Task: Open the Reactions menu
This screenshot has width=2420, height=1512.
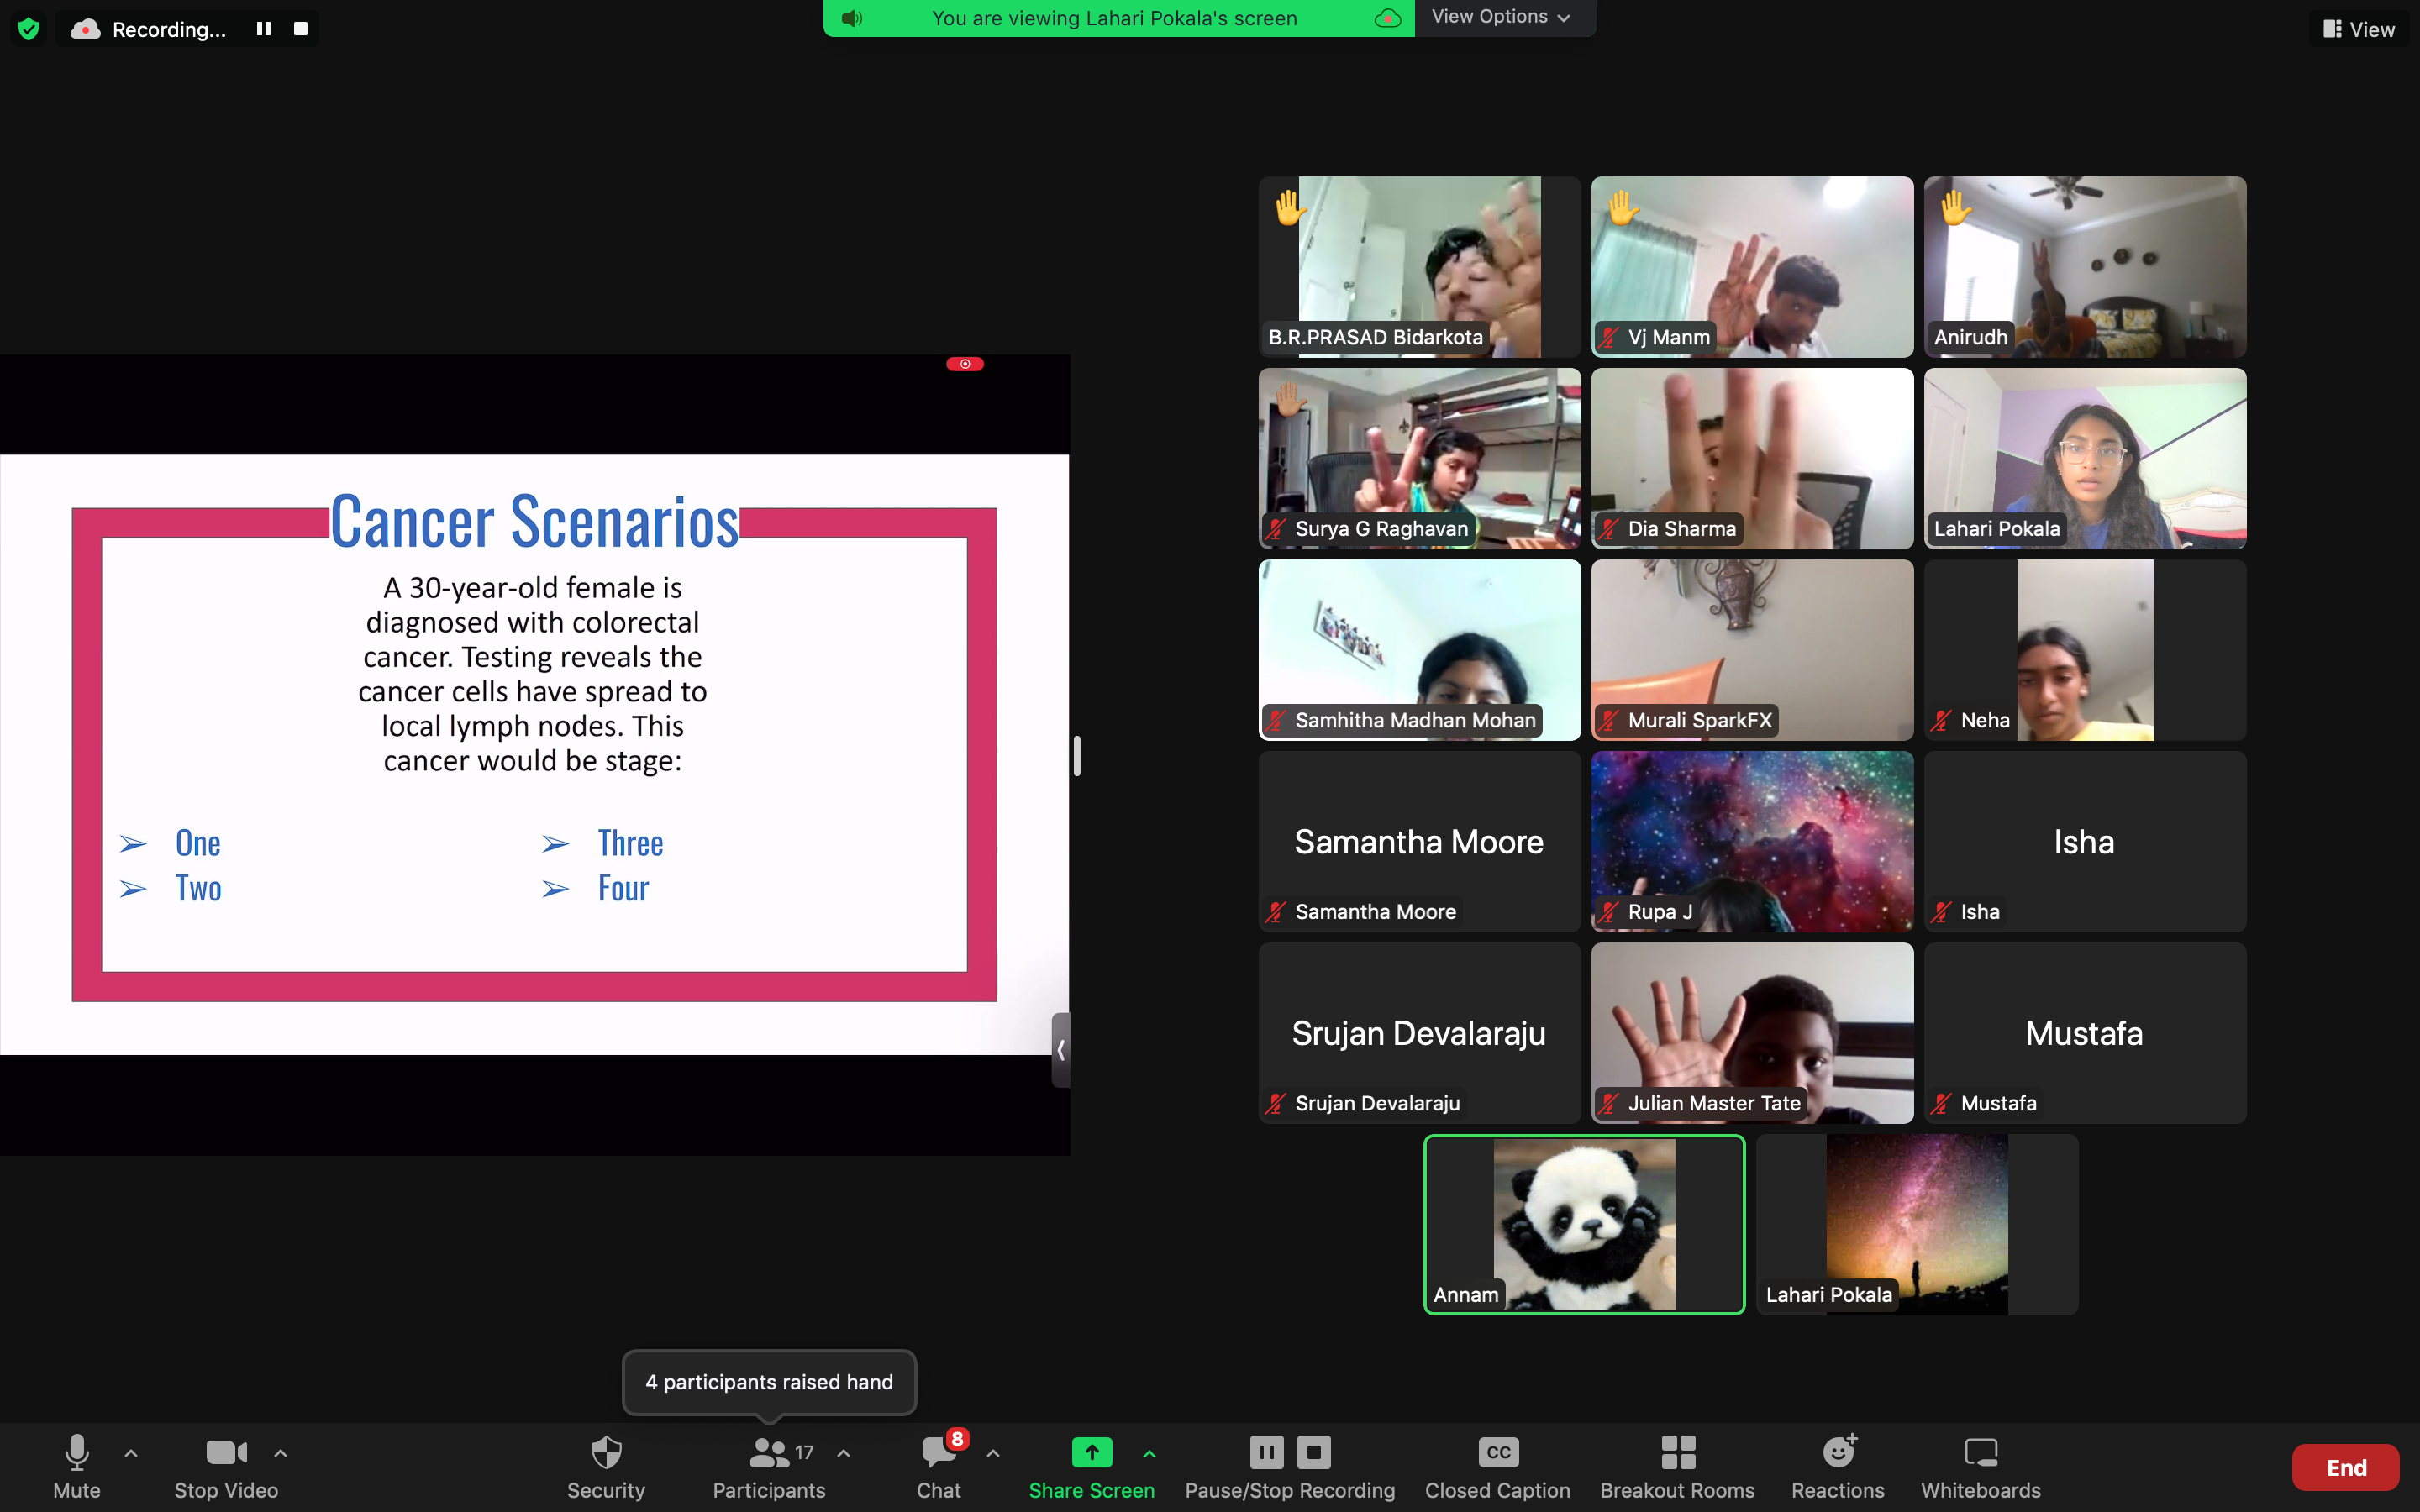Action: click(1838, 1467)
